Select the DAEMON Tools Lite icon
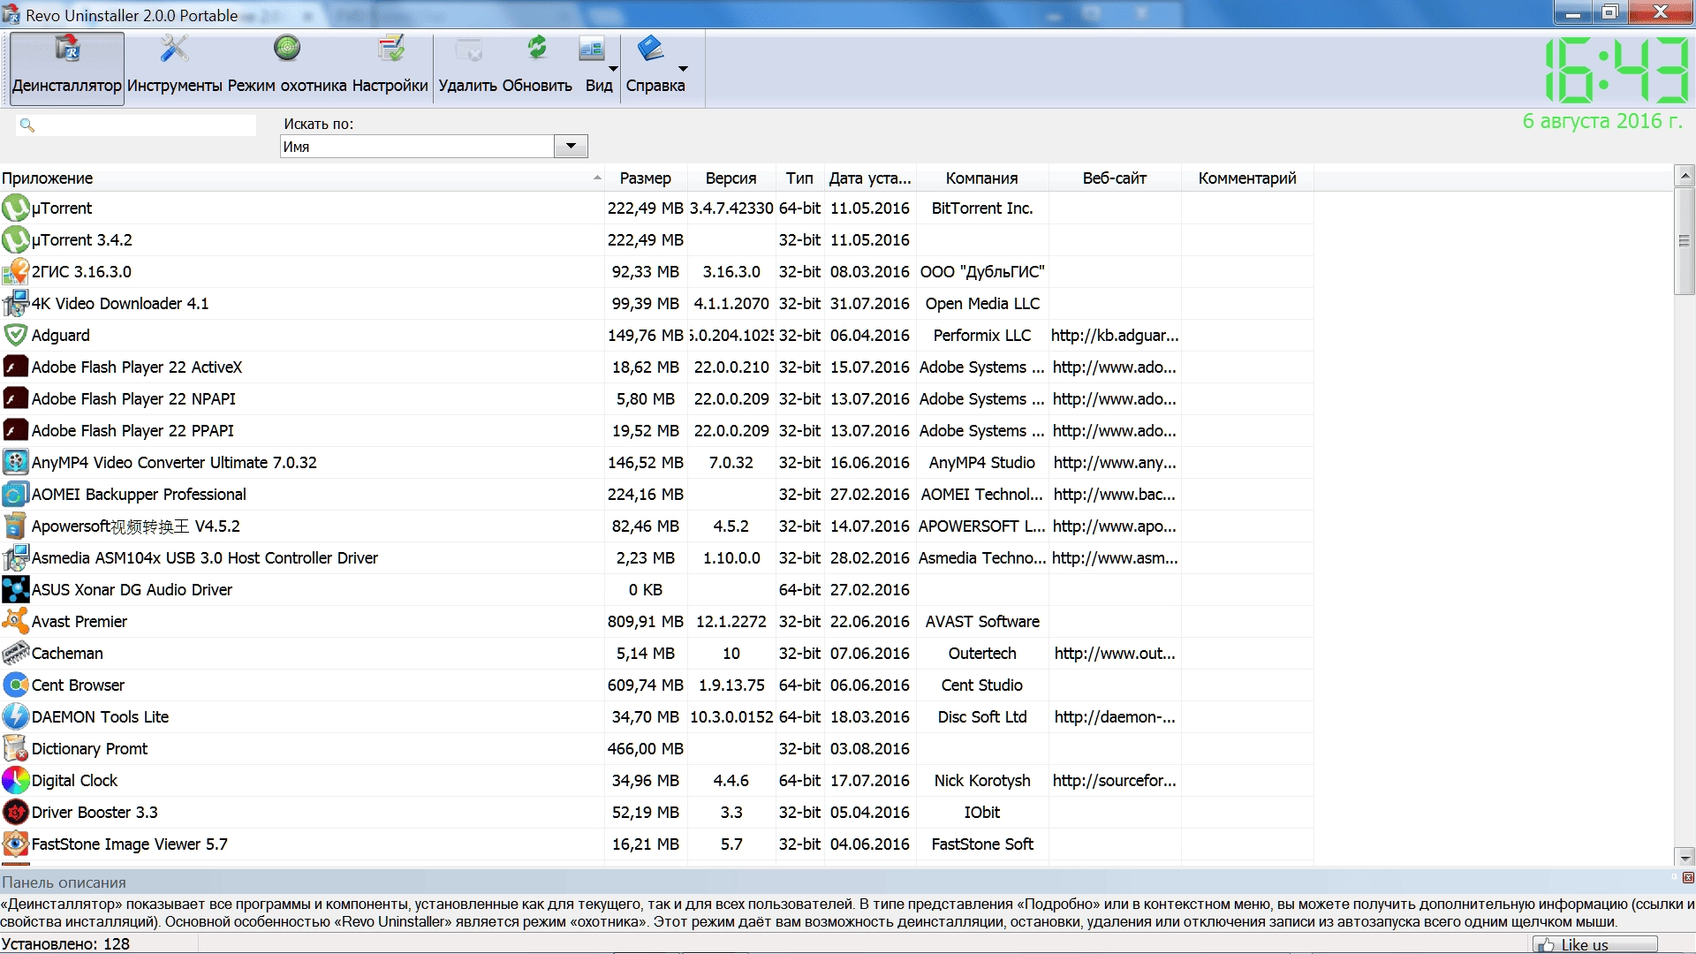1696x954 pixels. 16,717
